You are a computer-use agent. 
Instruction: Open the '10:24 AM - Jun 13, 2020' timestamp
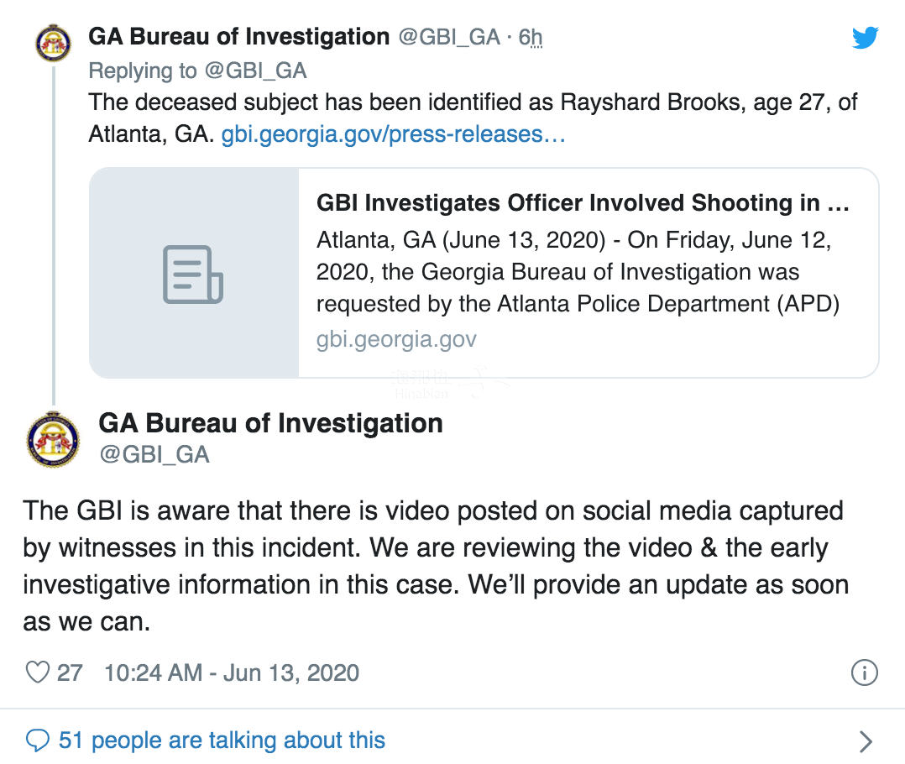point(232,672)
